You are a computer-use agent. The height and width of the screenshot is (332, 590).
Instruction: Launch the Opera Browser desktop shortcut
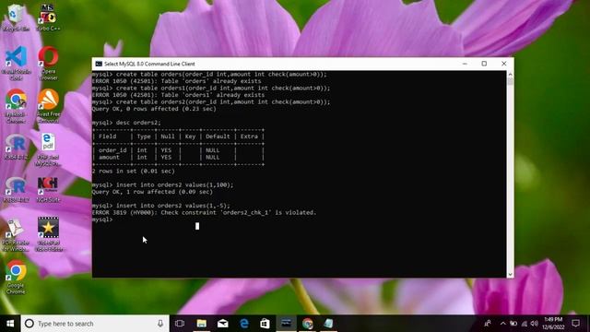[x=48, y=64]
